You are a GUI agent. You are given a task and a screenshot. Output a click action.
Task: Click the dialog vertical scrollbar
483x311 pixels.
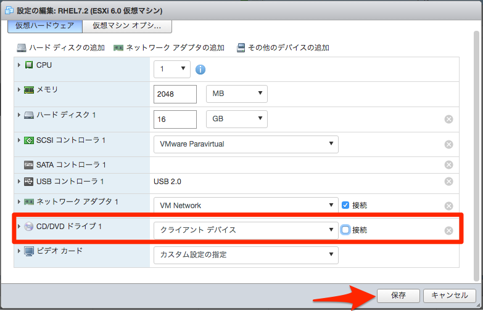click(x=477, y=155)
